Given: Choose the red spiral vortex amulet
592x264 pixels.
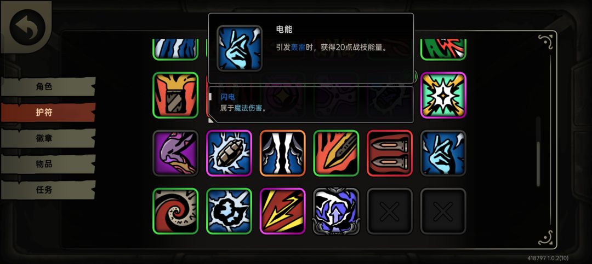Looking at the screenshot, I should (175, 212).
